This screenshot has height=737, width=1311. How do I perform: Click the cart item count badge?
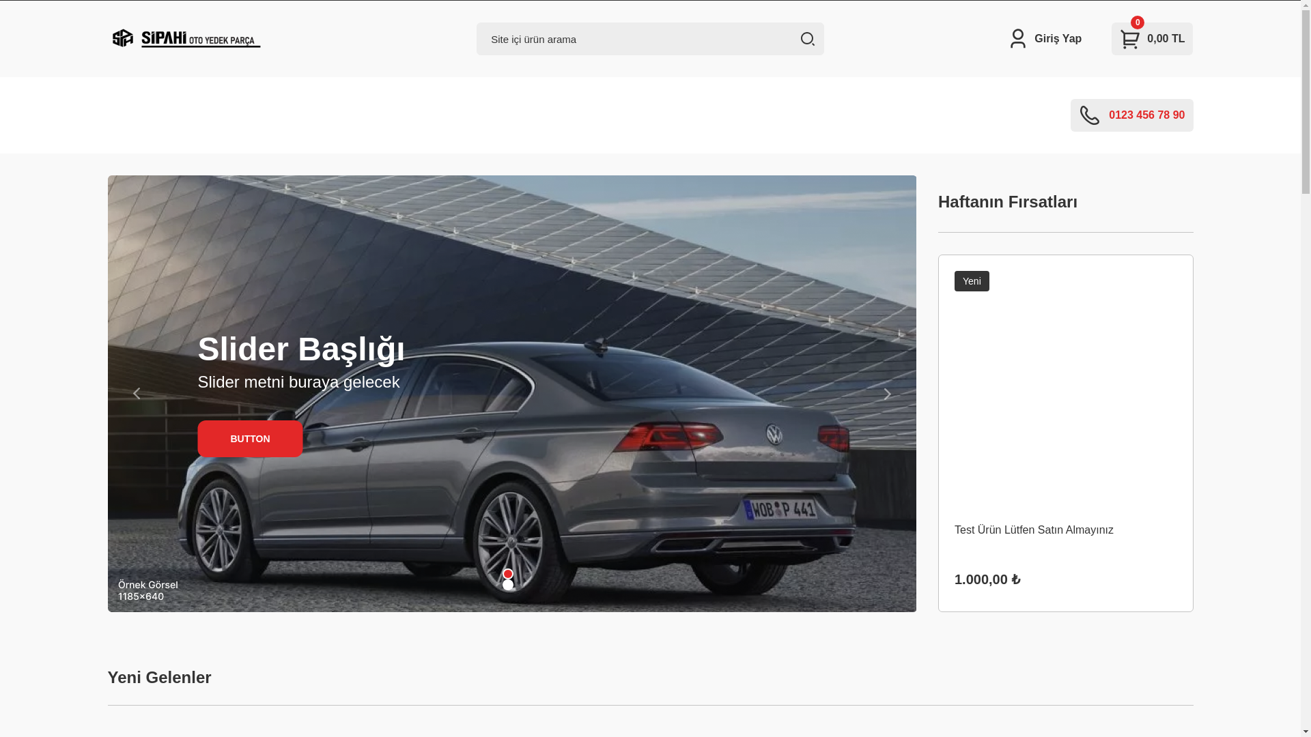coord(1138,23)
